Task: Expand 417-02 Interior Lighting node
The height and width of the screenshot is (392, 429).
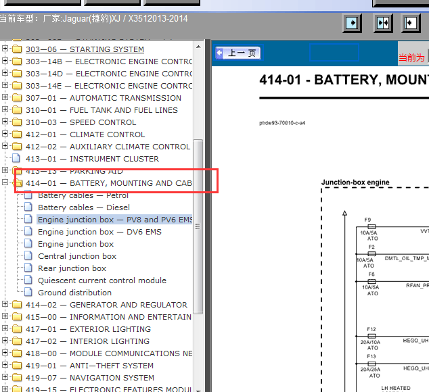Action: (5, 341)
